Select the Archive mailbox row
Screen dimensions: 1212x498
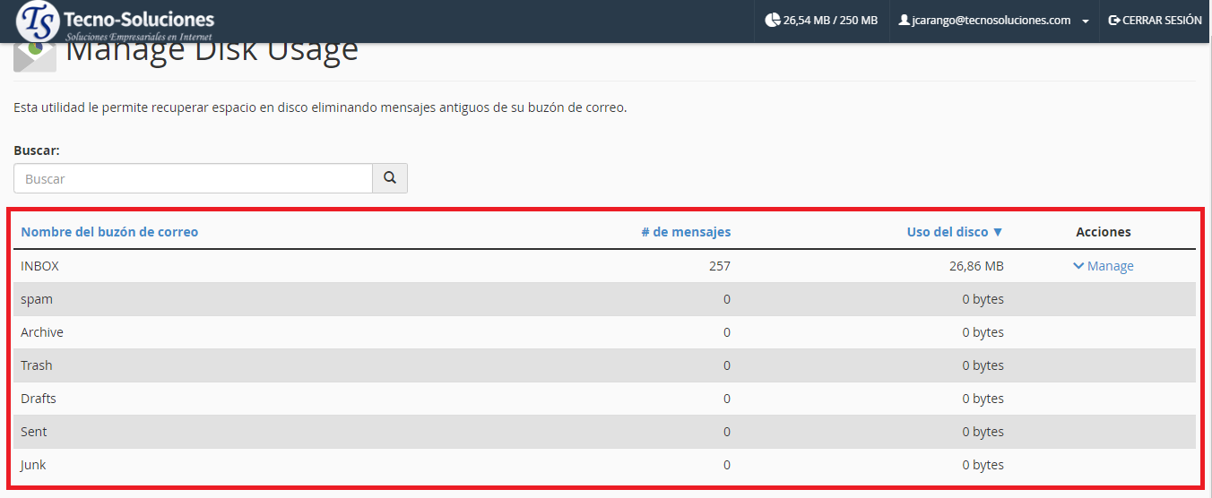click(x=42, y=332)
